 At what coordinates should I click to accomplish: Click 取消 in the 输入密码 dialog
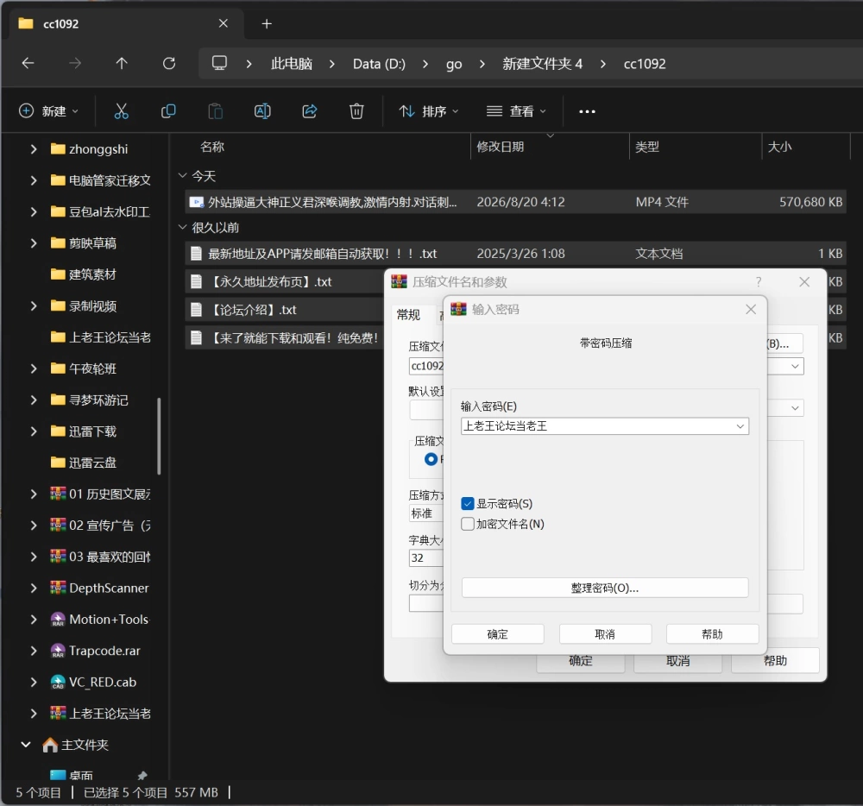pyautogui.click(x=605, y=634)
